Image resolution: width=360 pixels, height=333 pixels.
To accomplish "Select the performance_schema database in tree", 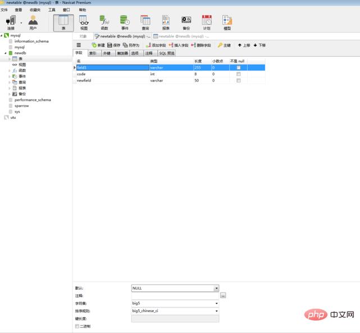I will coord(33,100).
